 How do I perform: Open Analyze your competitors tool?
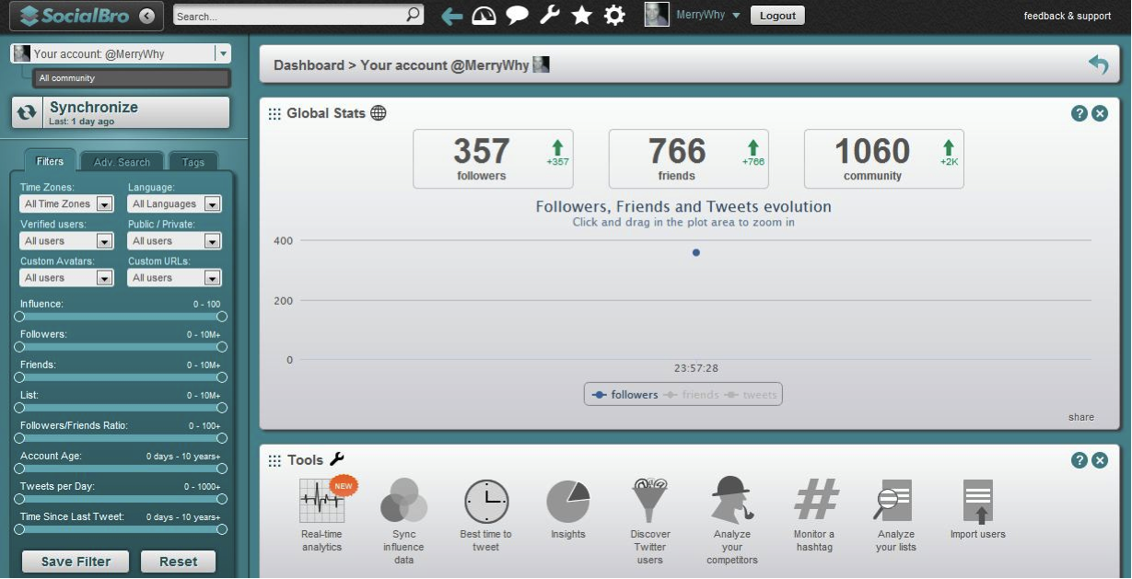731,520
